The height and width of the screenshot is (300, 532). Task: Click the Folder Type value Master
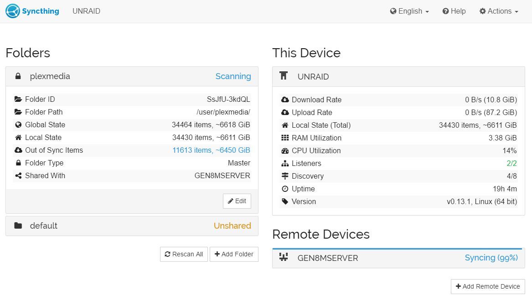(239, 163)
